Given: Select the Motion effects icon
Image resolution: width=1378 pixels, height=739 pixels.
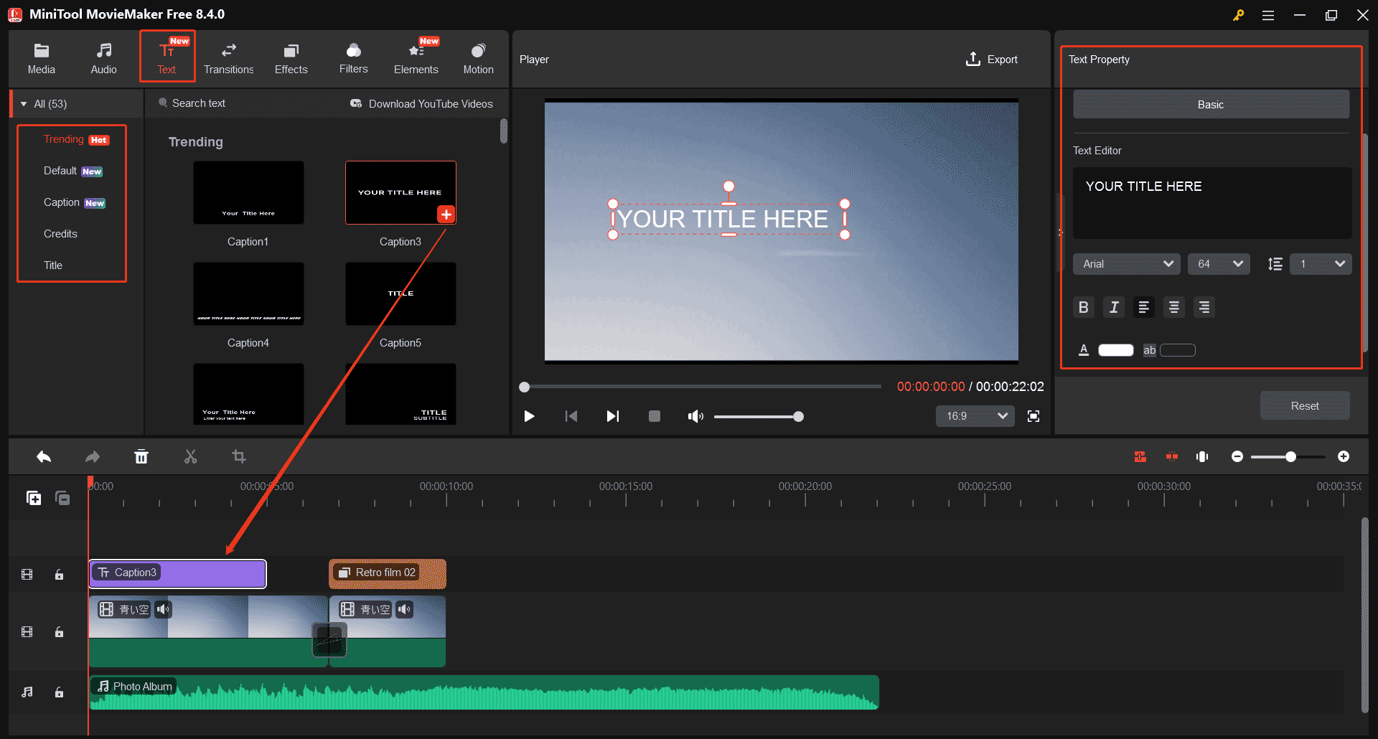Looking at the screenshot, I should click(x=478, y=57).
